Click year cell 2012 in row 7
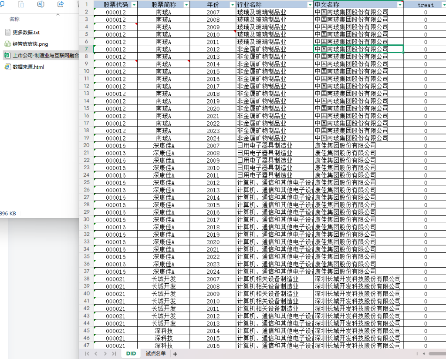Screen dimensions: 446x359 (x=213, y=49)
